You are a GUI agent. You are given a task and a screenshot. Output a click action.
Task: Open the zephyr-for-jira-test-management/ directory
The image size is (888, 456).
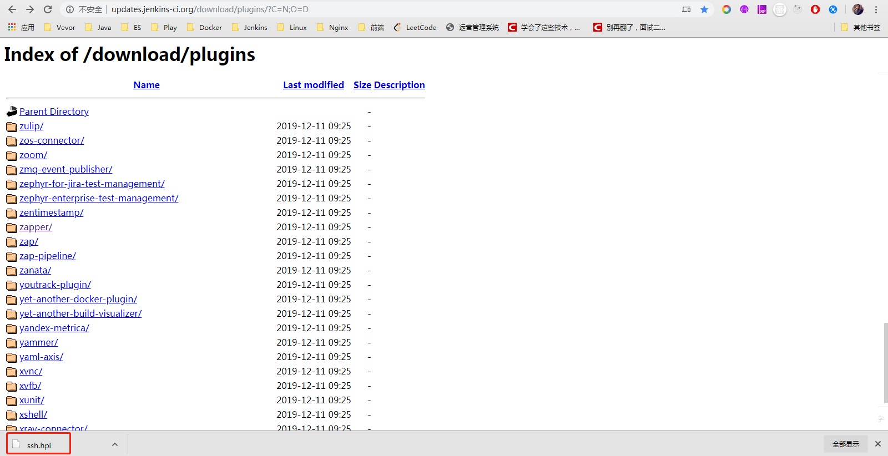click(92, 184)
